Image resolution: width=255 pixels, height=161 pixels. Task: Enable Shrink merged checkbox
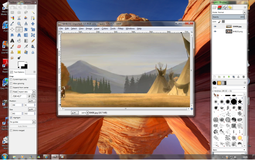[11, 131]
